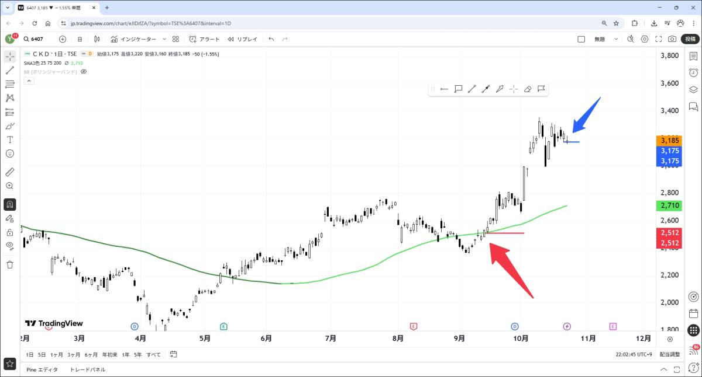Toggle hide all drawings eye icon
The width and height of the screenshot is (702, 377).
10,246
